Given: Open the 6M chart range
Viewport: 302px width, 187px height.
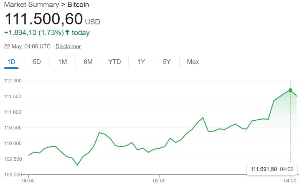Looking at the screenshot, I should (88, 62).
